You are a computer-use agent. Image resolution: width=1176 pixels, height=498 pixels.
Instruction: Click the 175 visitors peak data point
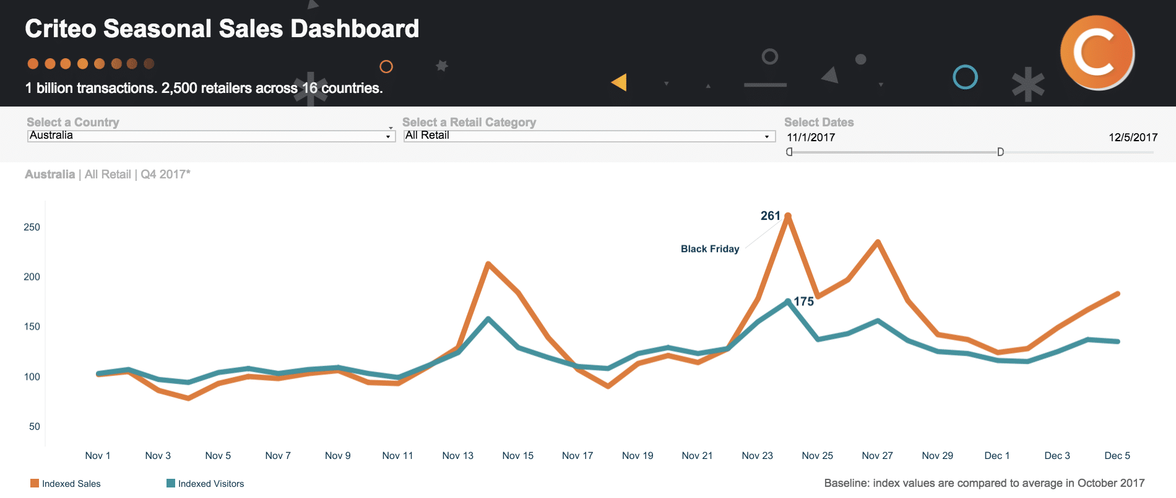[788, 302]
